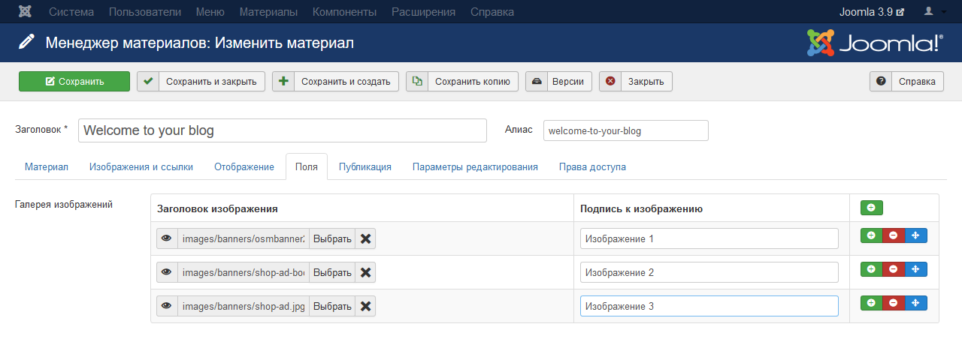Open the Joomla 3.9 external link
This screenshot has height=339, width=962.
click(871, 12)
